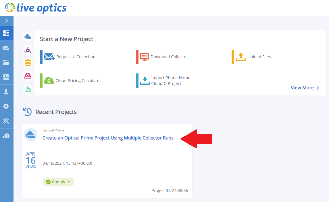Select the yellow database stack icon

click(28, 63)
